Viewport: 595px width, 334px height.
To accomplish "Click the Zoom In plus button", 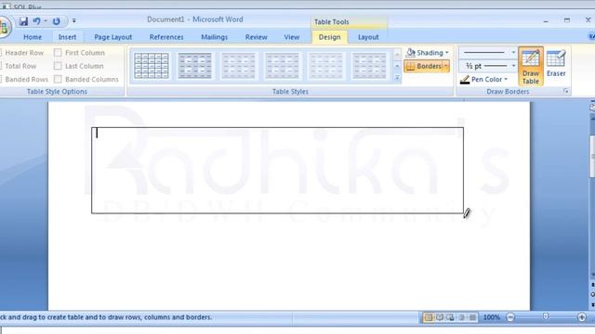I will 582,317.
